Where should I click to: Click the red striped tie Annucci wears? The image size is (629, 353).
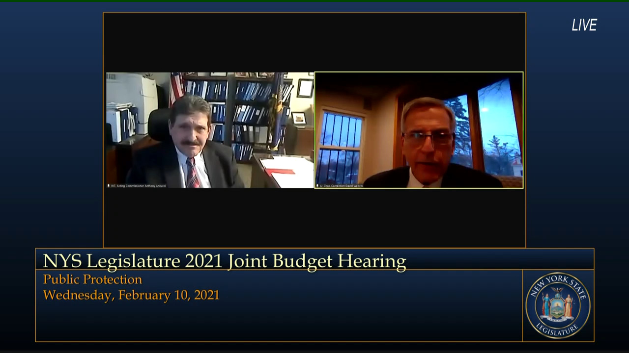(x=192, y=174)
